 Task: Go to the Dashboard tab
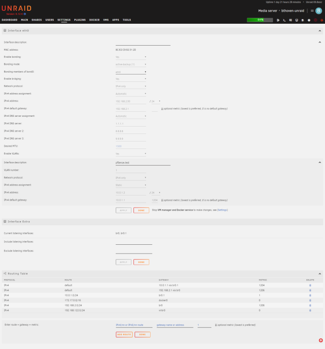click(10, 20)
